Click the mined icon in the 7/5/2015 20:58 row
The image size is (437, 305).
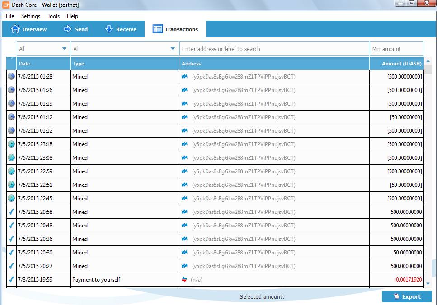pos(184,212)
